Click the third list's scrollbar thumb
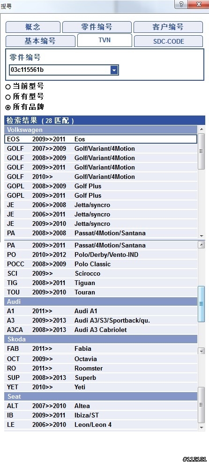Viewport: 209px width, 463px height. pyautogui.click(x=202, y=405)
